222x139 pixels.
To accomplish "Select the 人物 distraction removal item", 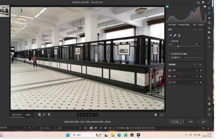I will coord(174,76).
